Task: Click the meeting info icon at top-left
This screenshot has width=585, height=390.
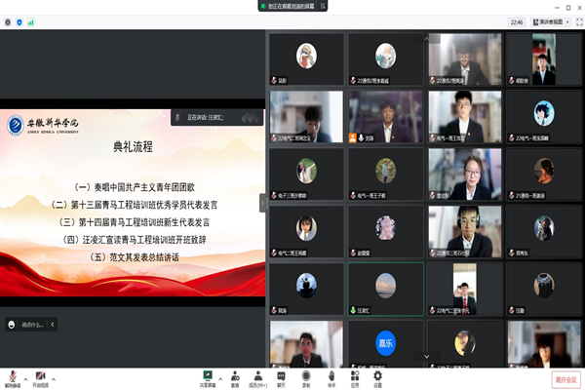Action: (8, 20)
